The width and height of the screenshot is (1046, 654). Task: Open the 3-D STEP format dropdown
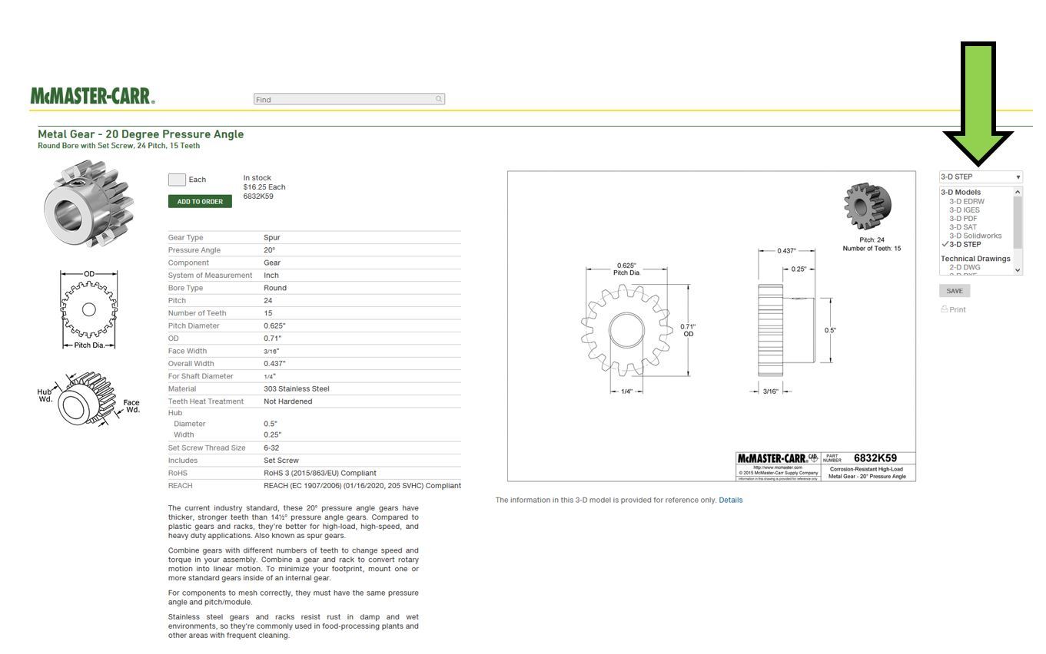981,177
